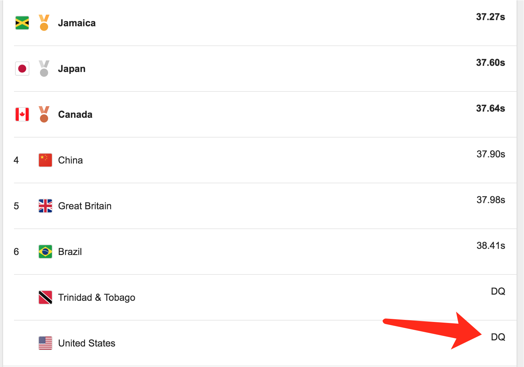Click the Japan flag icon
Image resolution: width=524 pixels, height=367 pixels.
pos(22,69)
